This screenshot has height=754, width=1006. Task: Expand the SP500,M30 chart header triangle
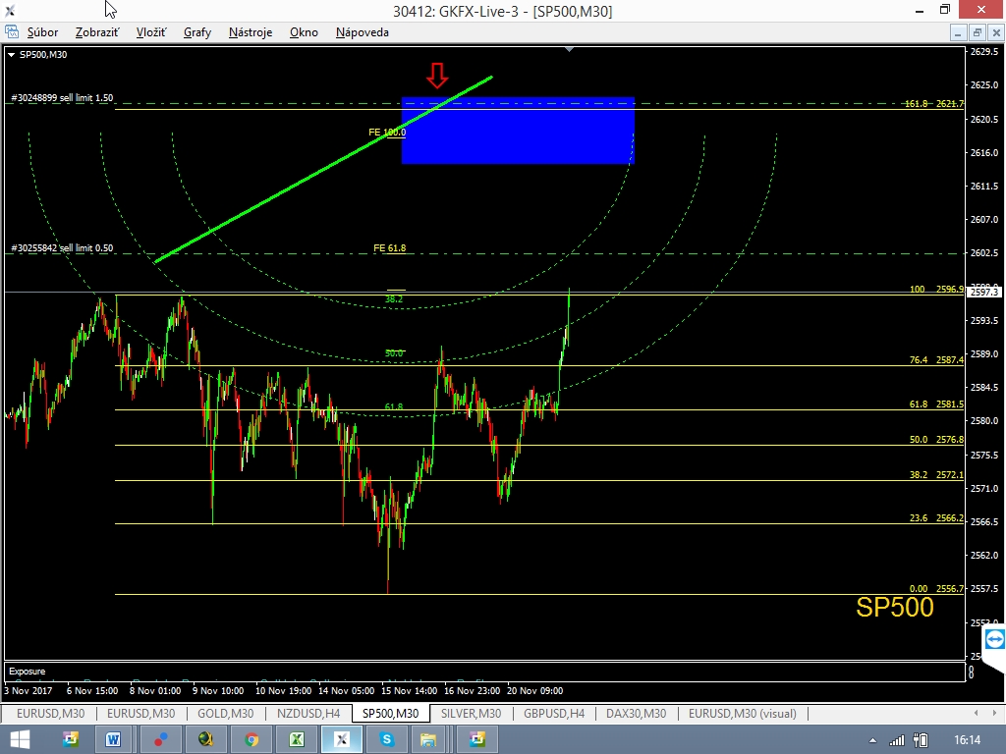pos(12,55)
